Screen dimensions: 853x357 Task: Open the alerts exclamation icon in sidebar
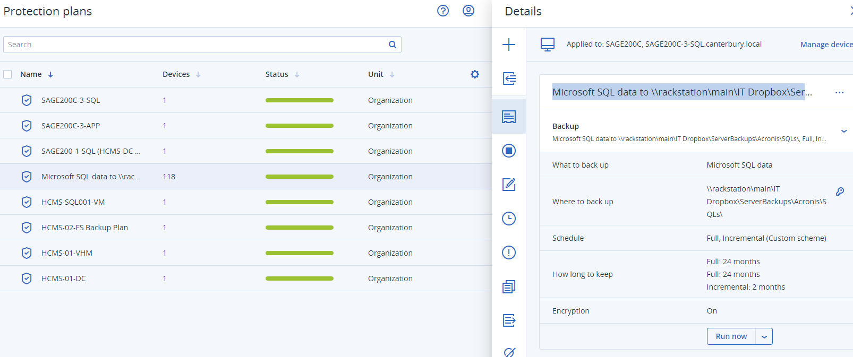[x=509, y=252]
